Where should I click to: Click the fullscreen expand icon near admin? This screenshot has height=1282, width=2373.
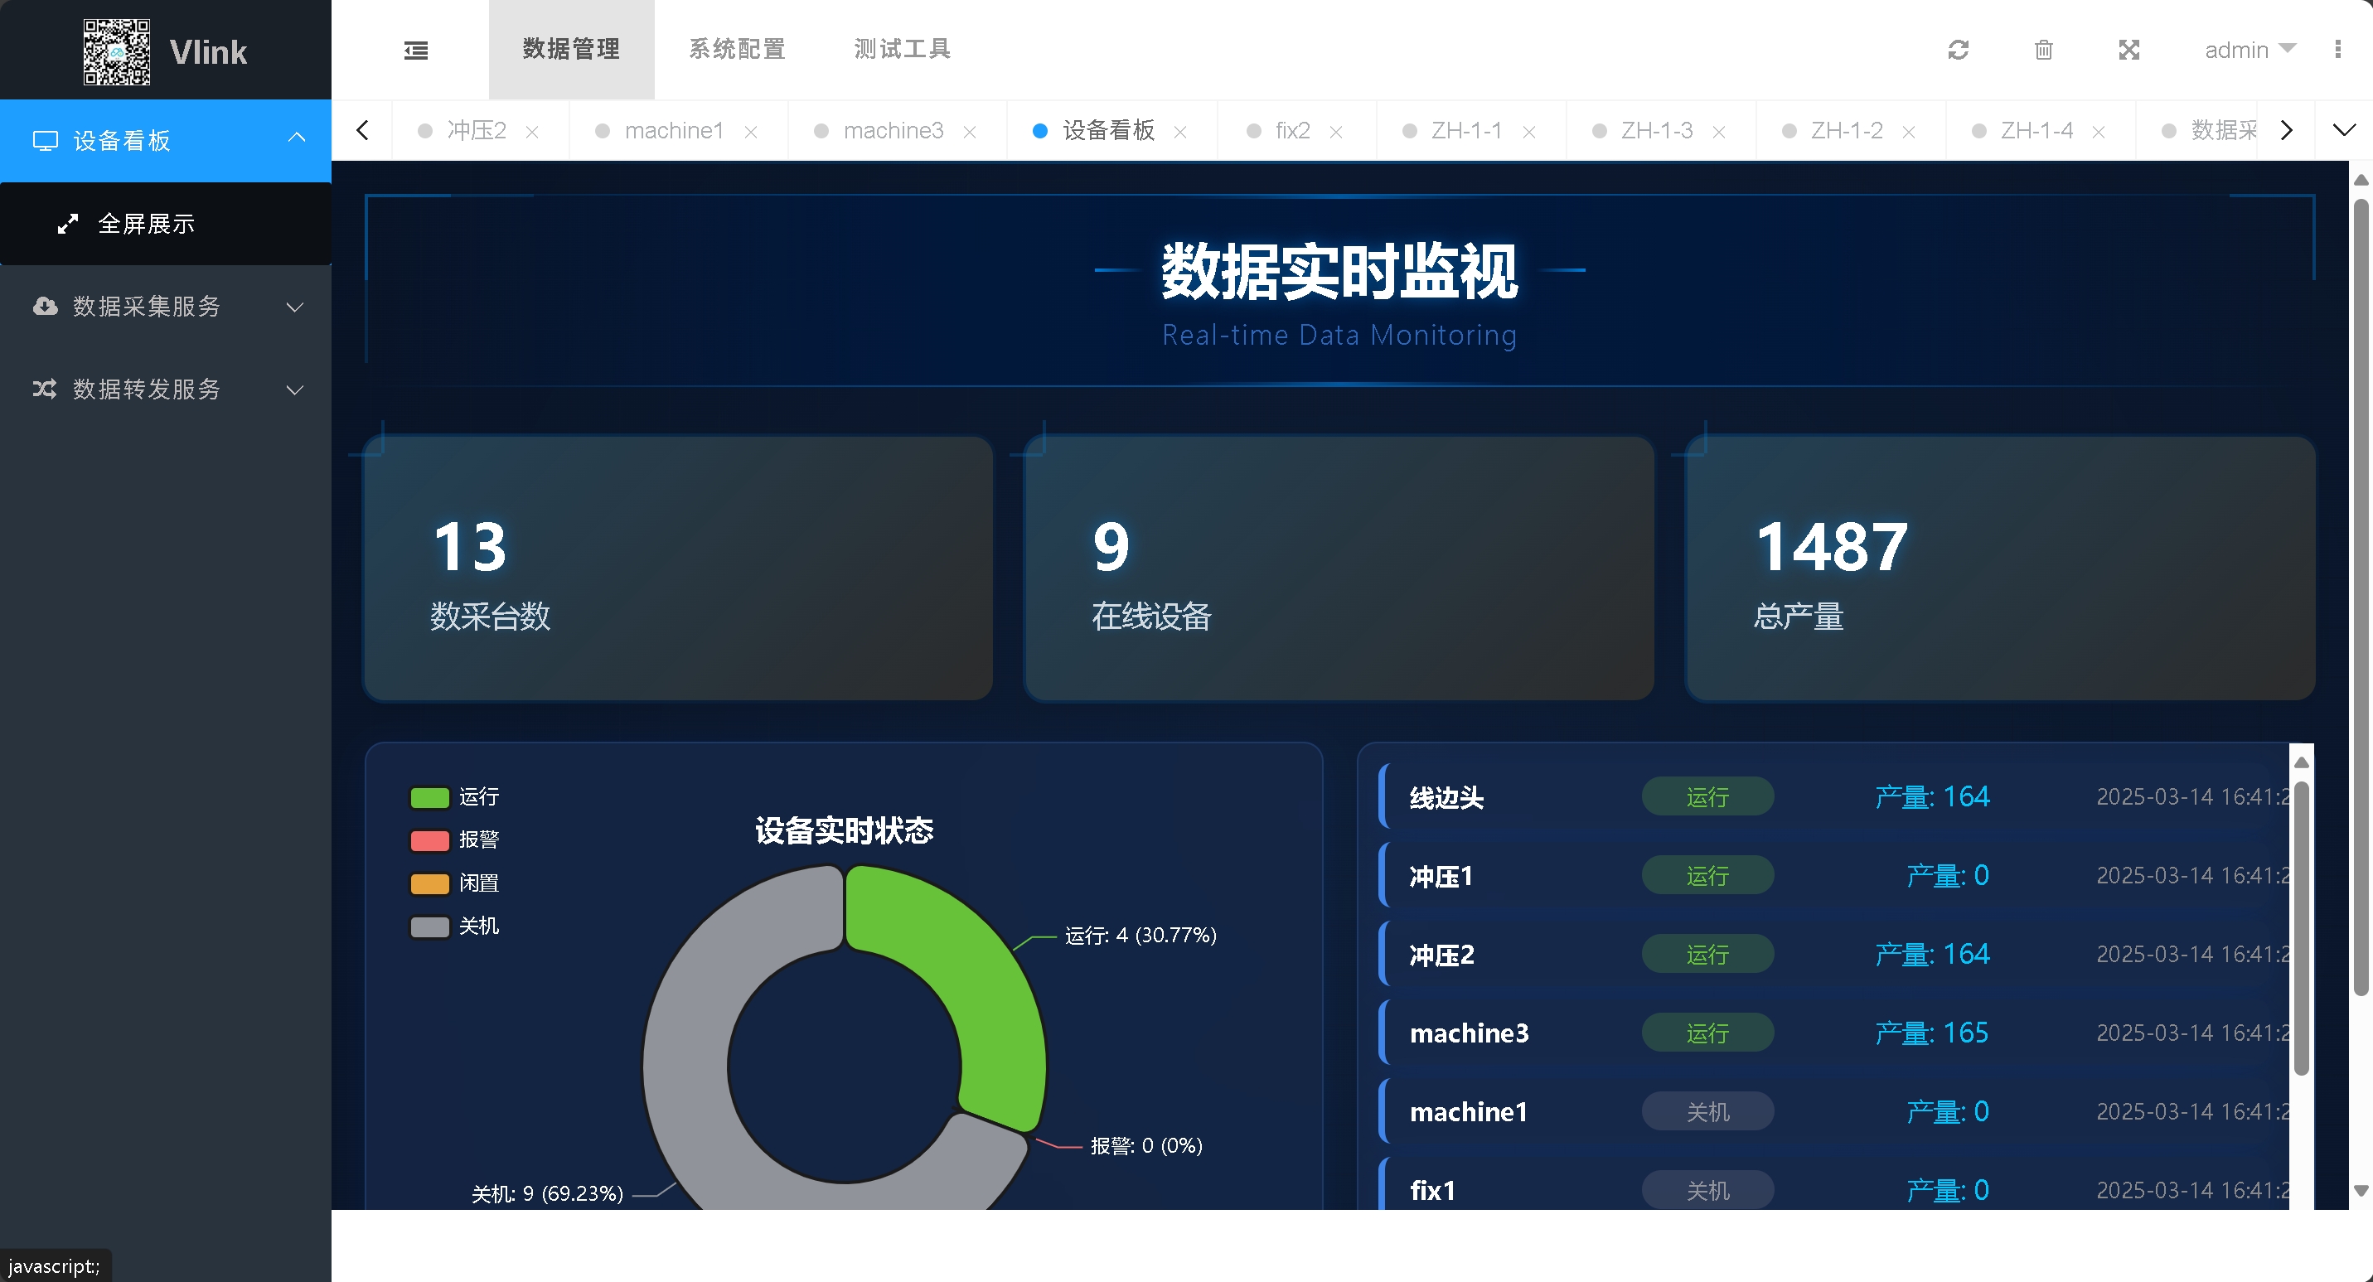click(x=2128, y=50)
